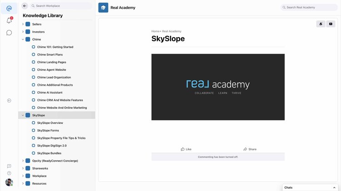
Task: Click the Like button text
Action: [x=189, y=149]
